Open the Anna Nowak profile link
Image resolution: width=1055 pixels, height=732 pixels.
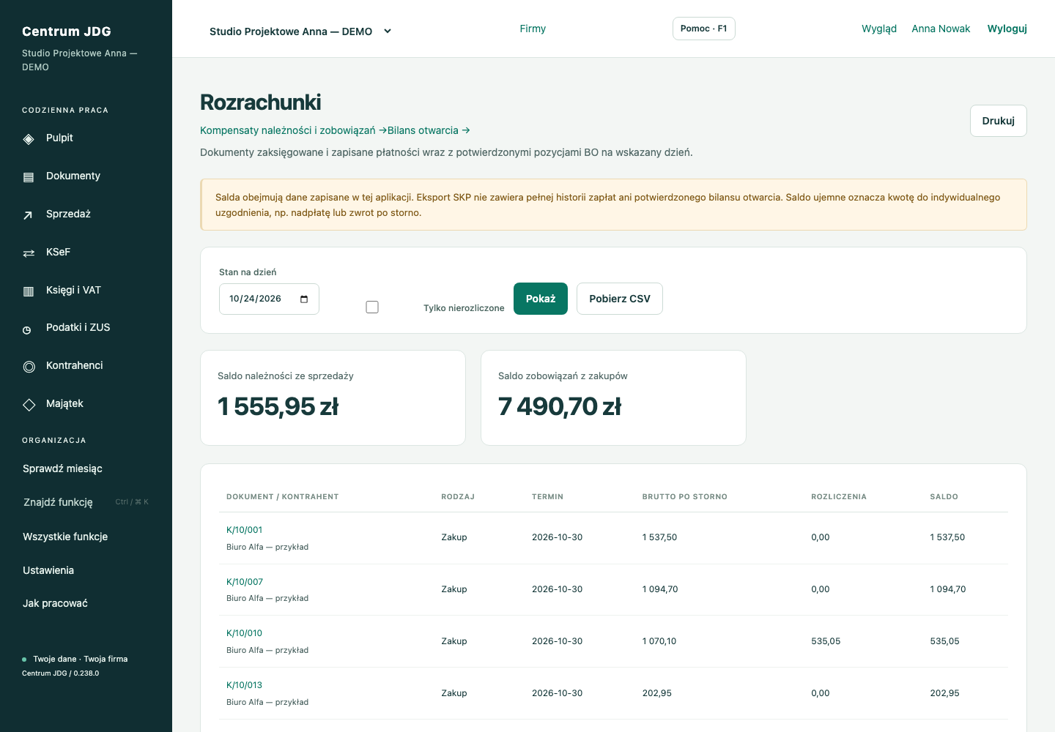coord(941,29)
